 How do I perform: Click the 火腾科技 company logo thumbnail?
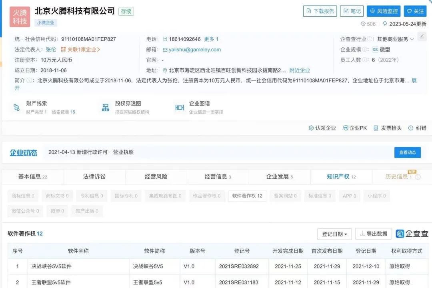click(x=20, y=17)
